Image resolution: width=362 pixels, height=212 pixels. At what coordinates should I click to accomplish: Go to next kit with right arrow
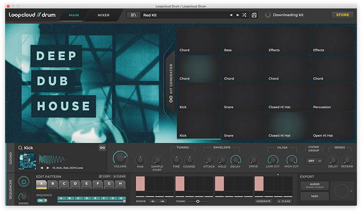click(x=238, y=15)
